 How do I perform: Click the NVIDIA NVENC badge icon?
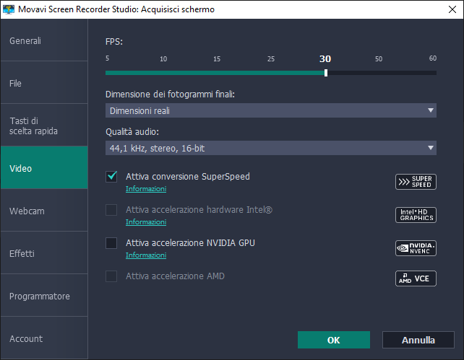tap(416, 248)
